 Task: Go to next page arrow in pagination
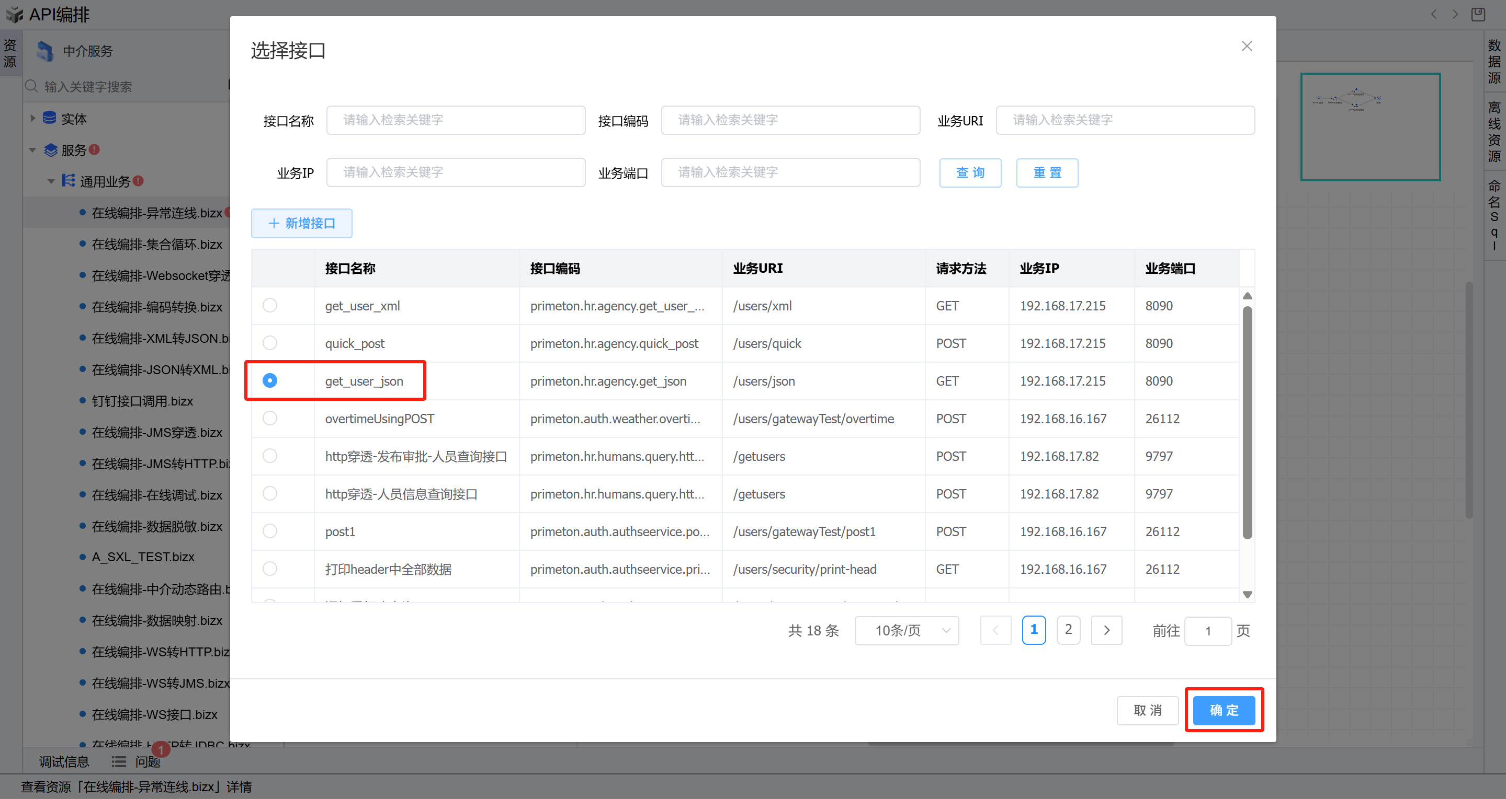point(1106,630)
